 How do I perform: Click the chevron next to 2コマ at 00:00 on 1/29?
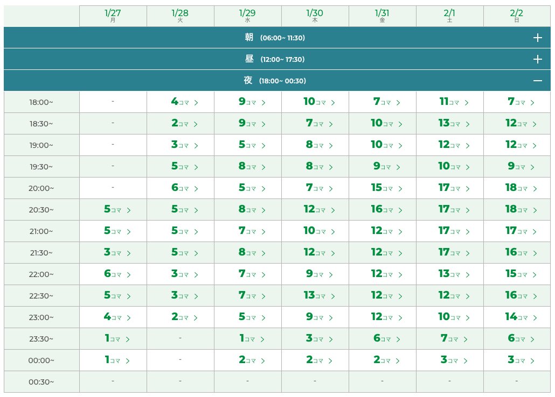(x=262, y=361)
